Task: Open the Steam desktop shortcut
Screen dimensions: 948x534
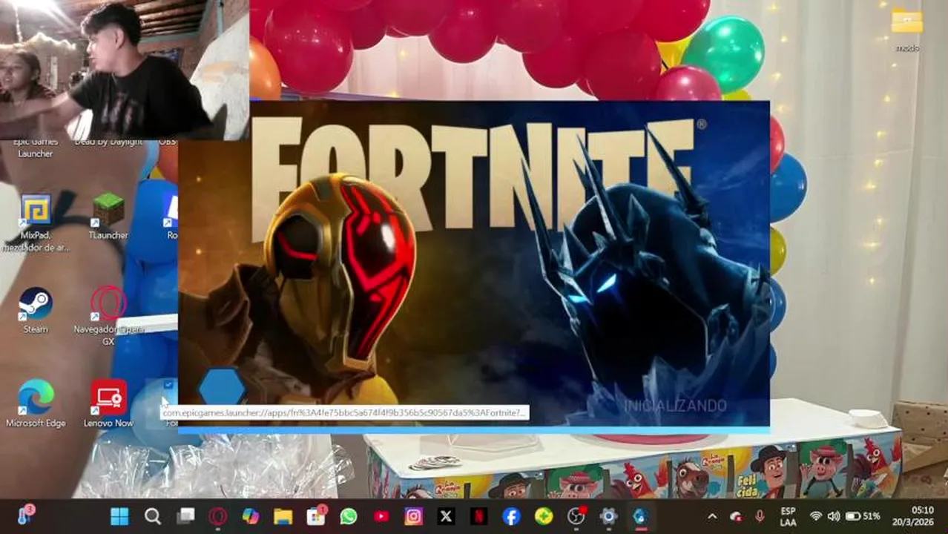Action: pyautogui.click(x=35, y=311)
